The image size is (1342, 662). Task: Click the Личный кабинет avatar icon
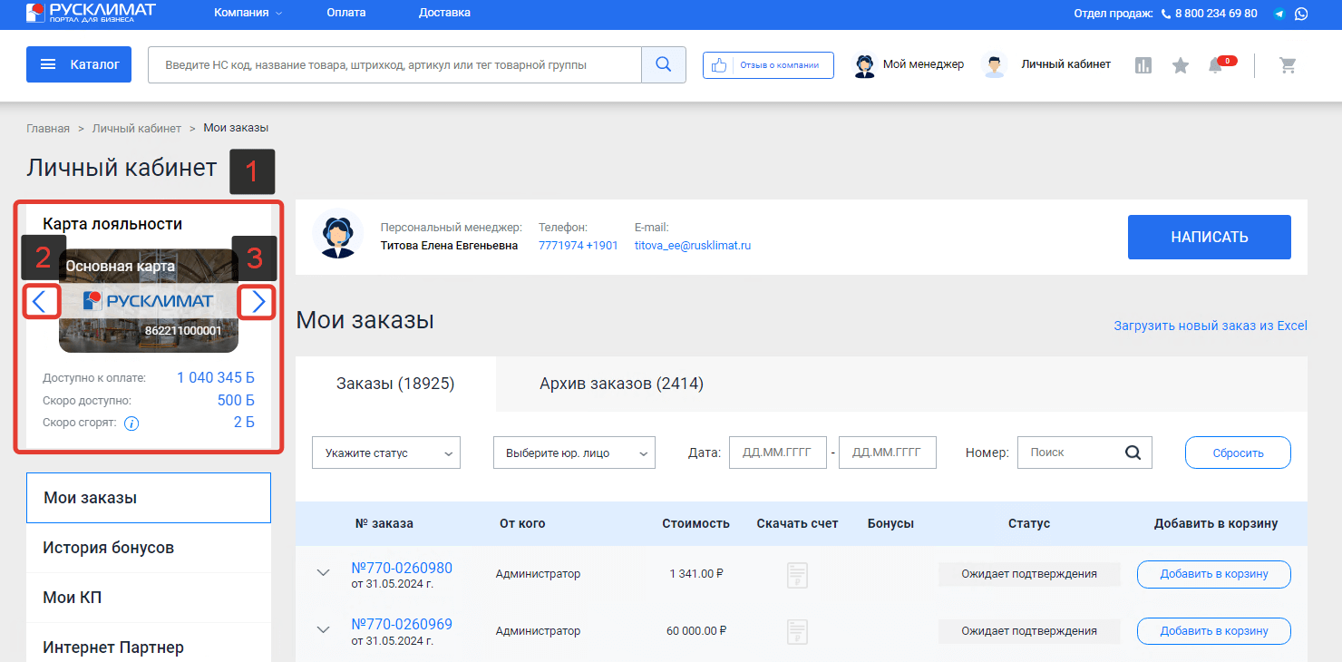tap(995, 65)
